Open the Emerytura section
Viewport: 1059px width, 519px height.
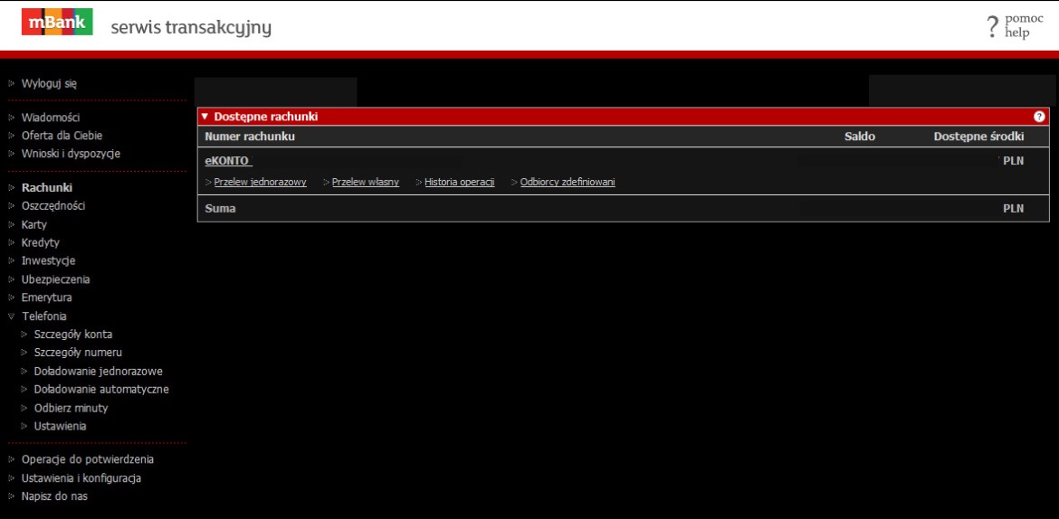click(46, 297)
